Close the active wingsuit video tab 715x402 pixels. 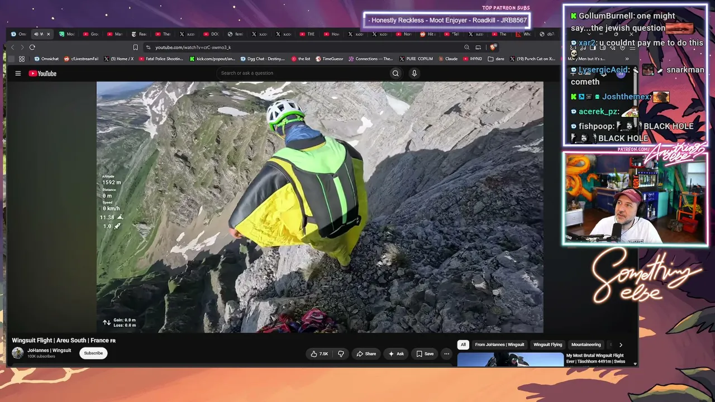click(48, 34)
